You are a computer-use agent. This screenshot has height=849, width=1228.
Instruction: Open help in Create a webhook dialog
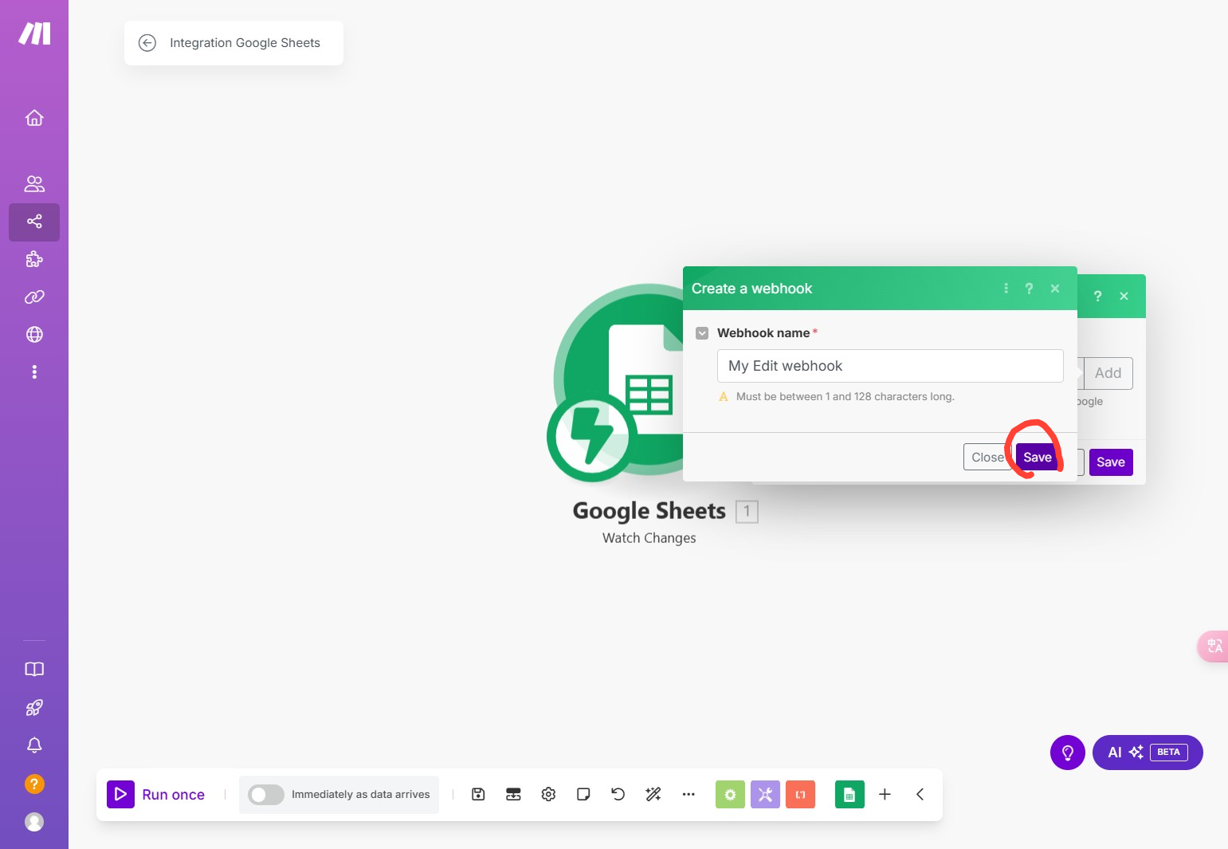tap(1029, 289)
